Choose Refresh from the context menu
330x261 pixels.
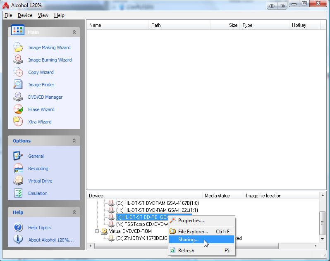[202, 251]
